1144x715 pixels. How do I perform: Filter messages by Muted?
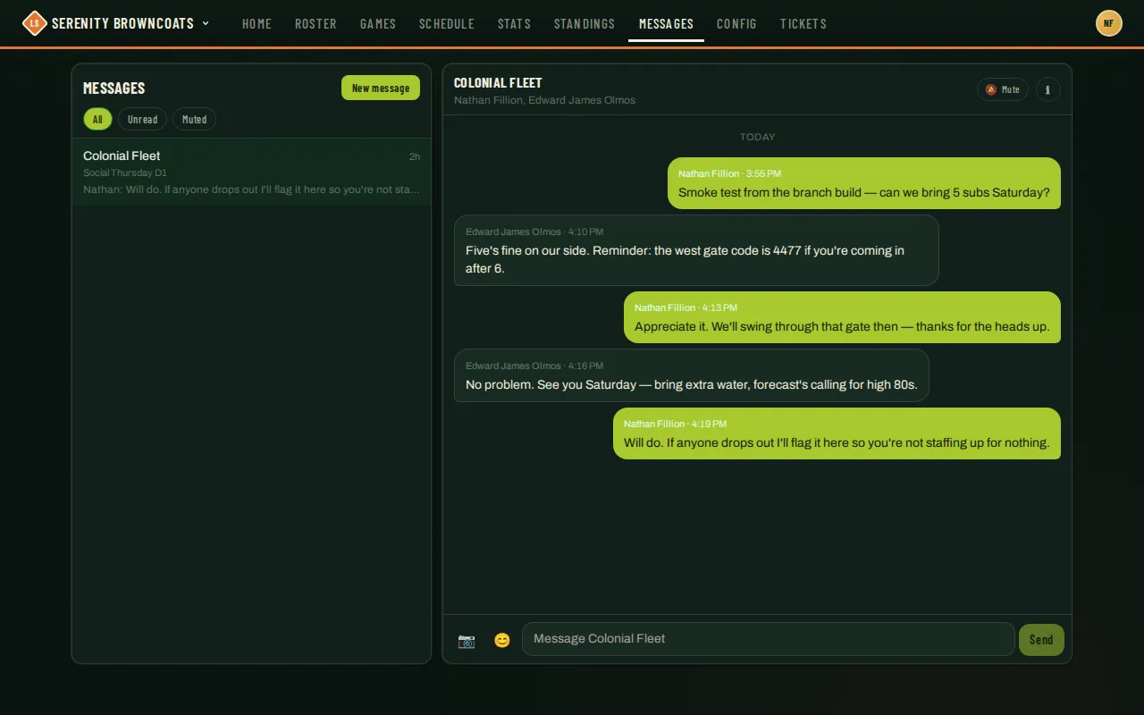pyautogui.click(x=194, y=119)
